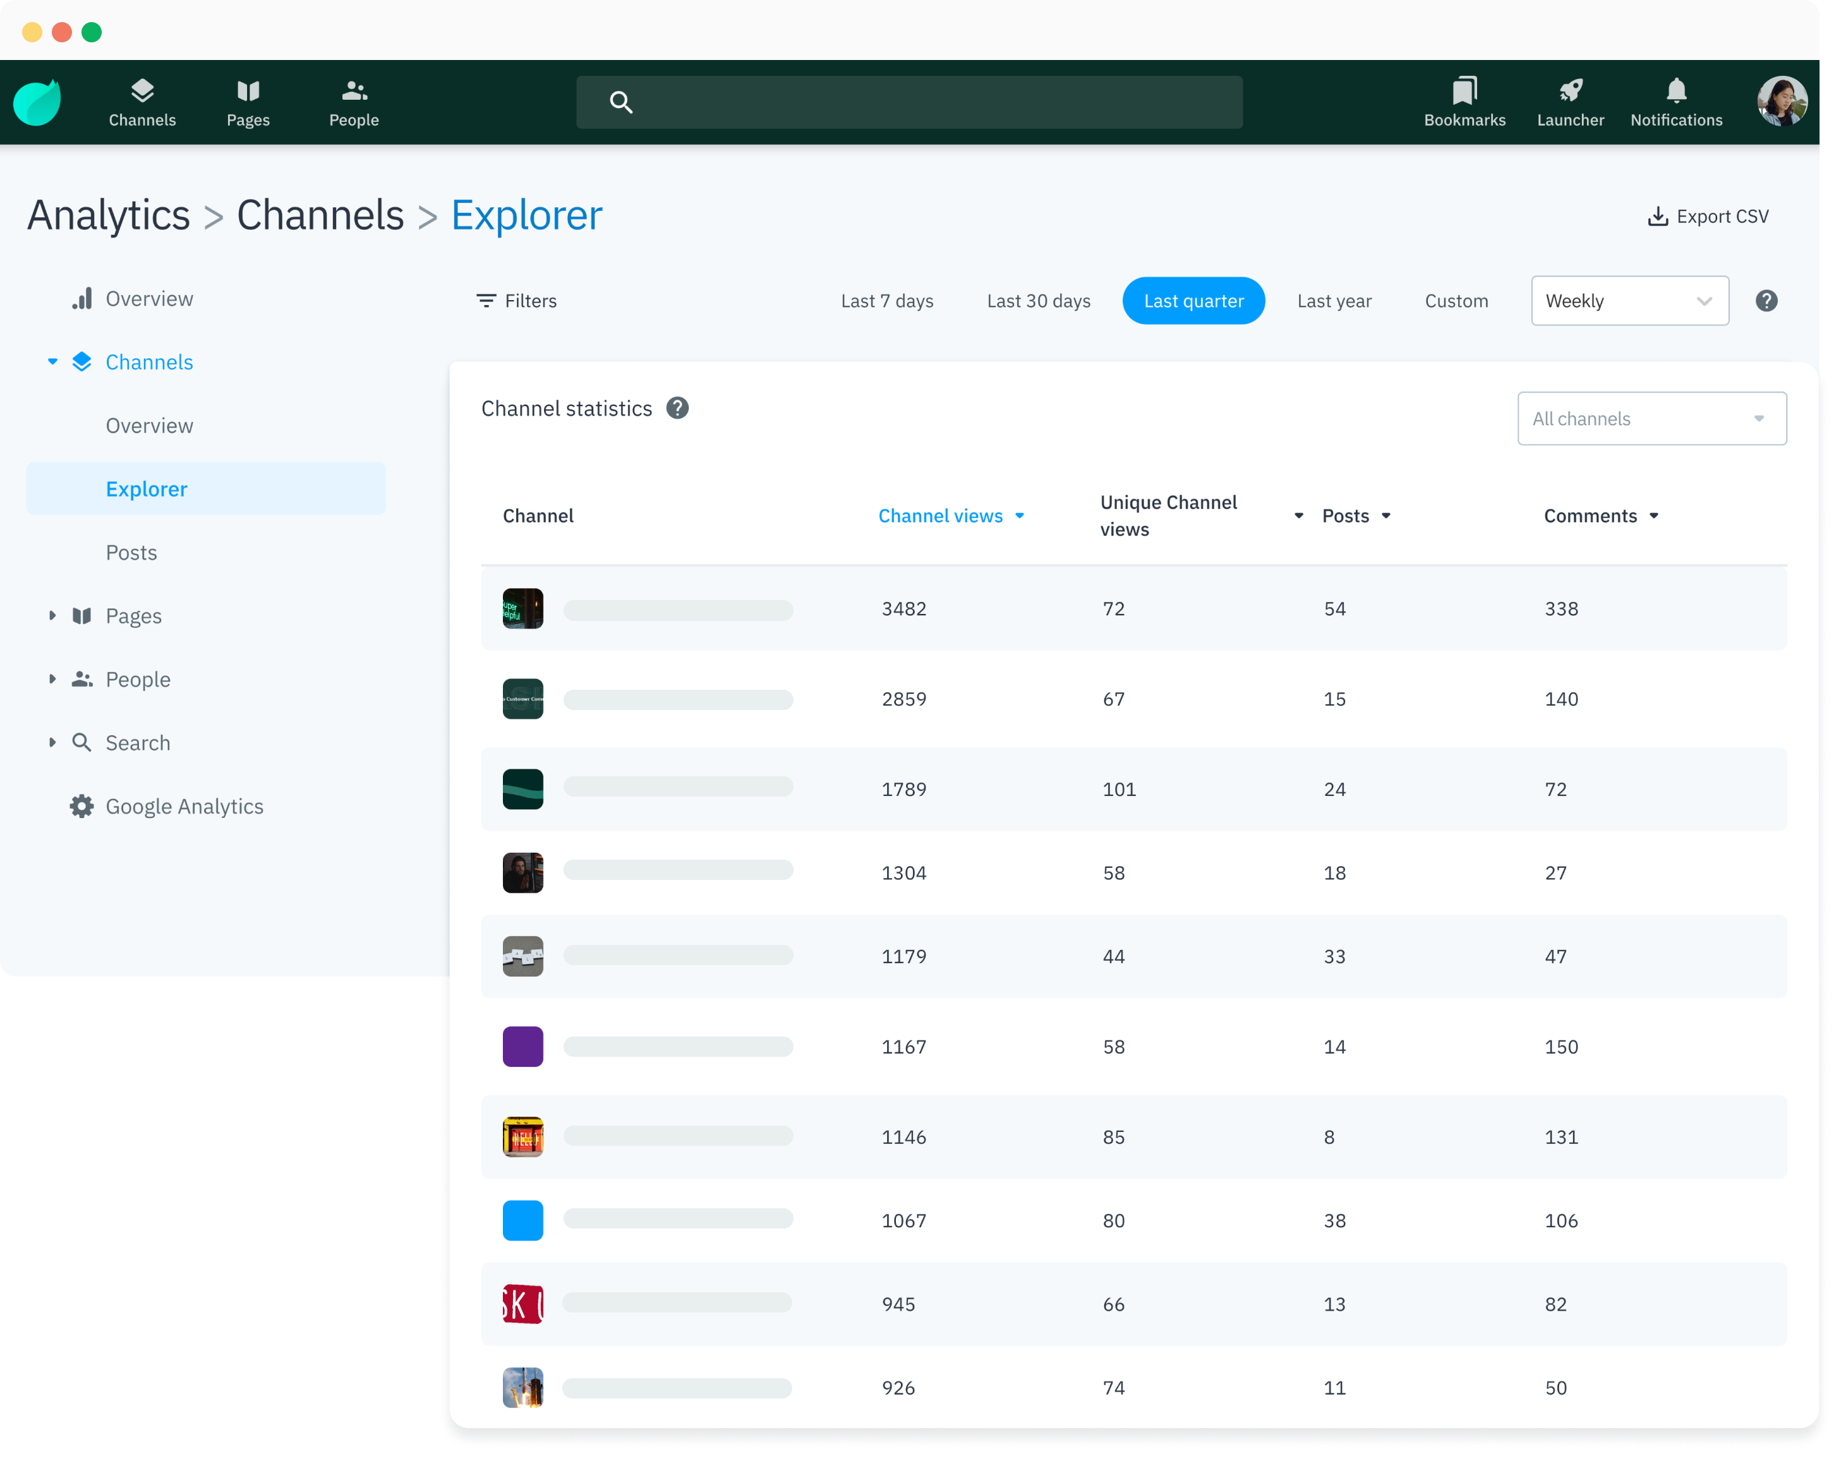The image size is (1841, 1461).
Task: Select the Last 7 days range
Action: point(886,301)
